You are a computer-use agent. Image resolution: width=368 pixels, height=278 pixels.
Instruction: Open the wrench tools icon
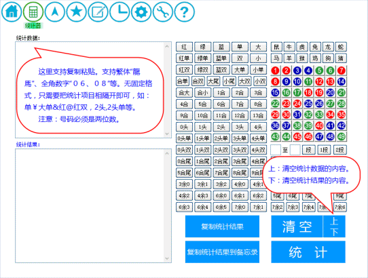(163, 12)
